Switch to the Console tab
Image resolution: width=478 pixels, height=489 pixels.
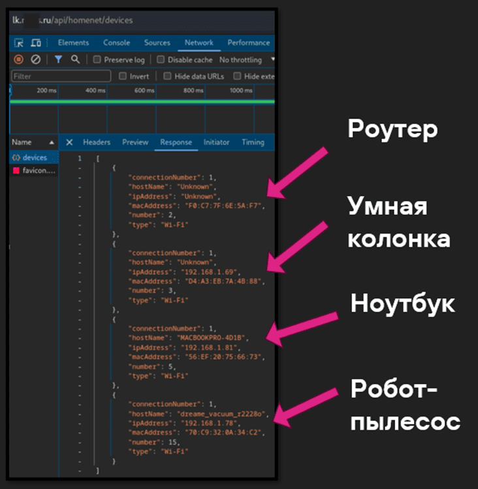tap(116, 43)
